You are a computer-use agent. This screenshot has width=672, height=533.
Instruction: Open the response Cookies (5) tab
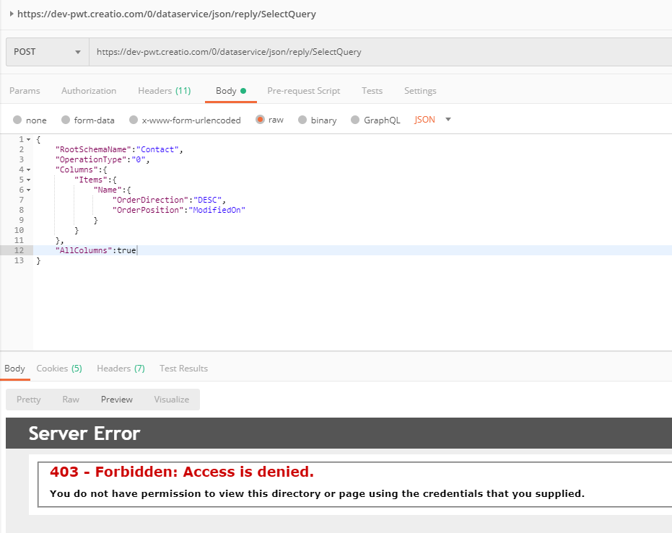pos(59,369)
